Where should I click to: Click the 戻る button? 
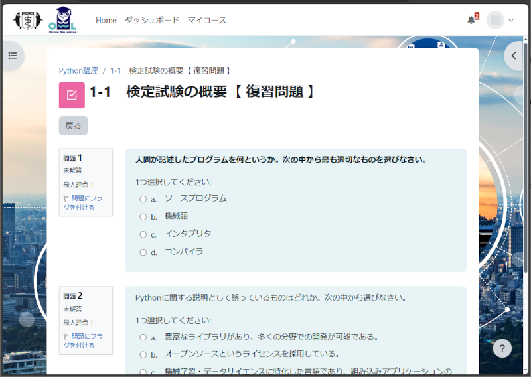pos(73,125)
